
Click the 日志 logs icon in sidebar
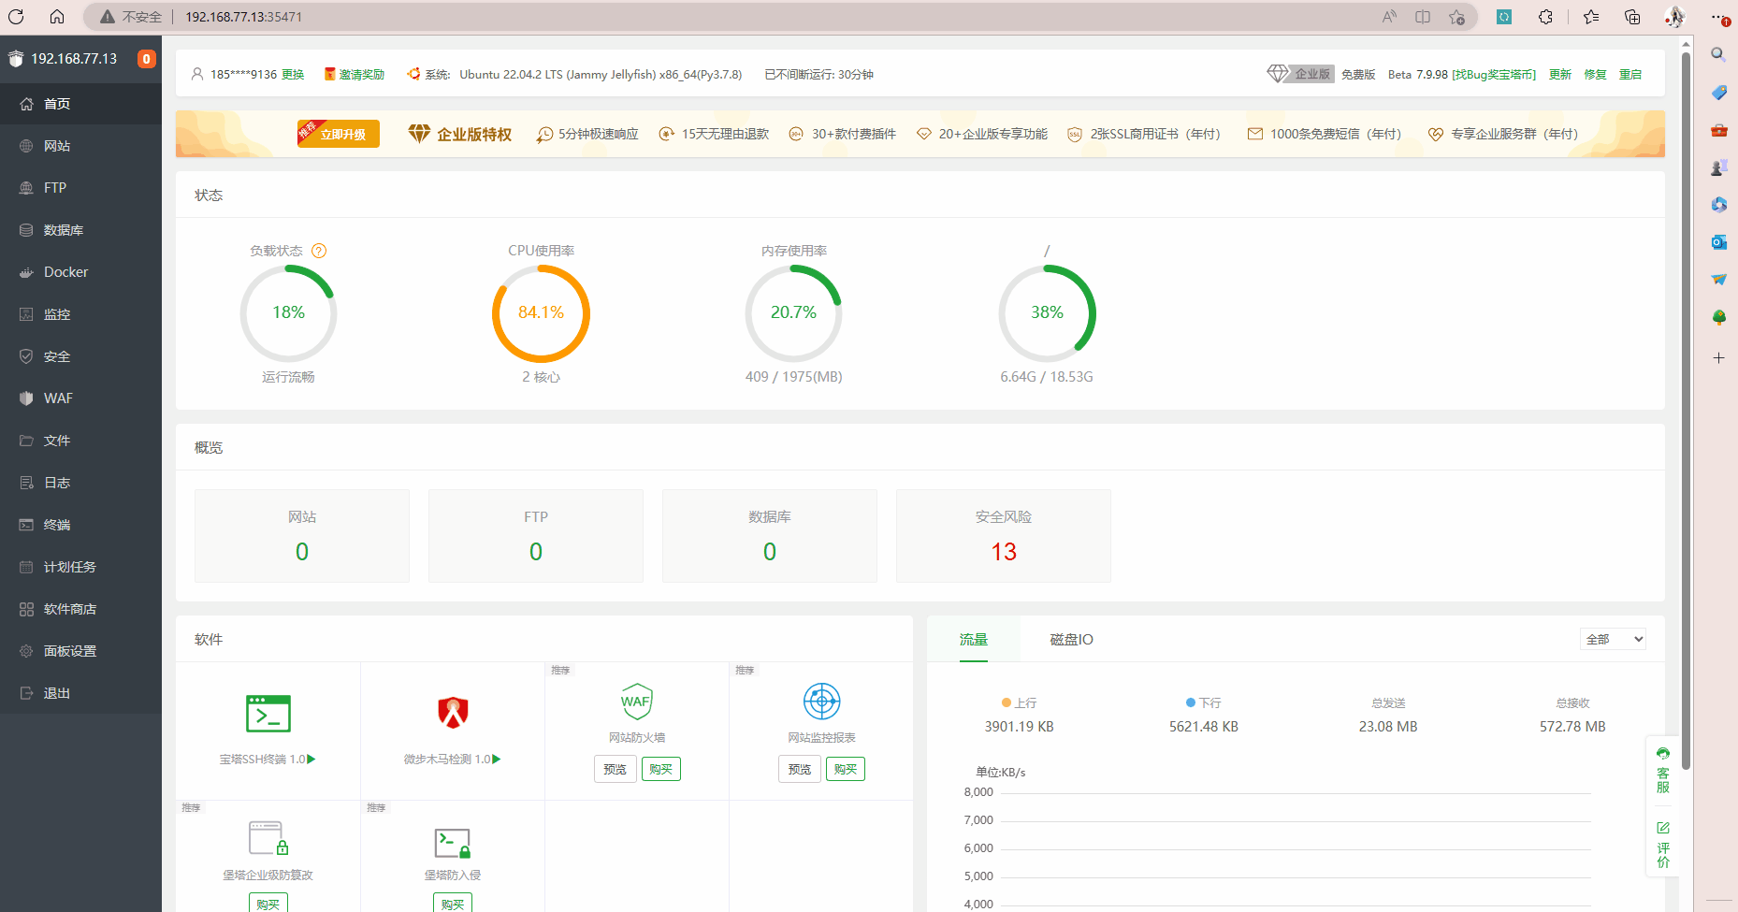coord(26,483)
